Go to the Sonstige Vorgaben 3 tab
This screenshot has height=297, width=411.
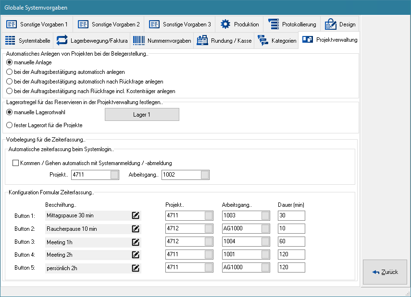point(180,24)
